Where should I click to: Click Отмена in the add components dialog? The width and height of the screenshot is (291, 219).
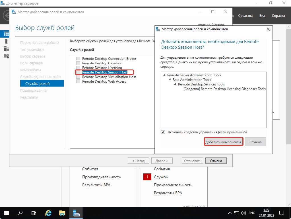click(x=255, y=142)
